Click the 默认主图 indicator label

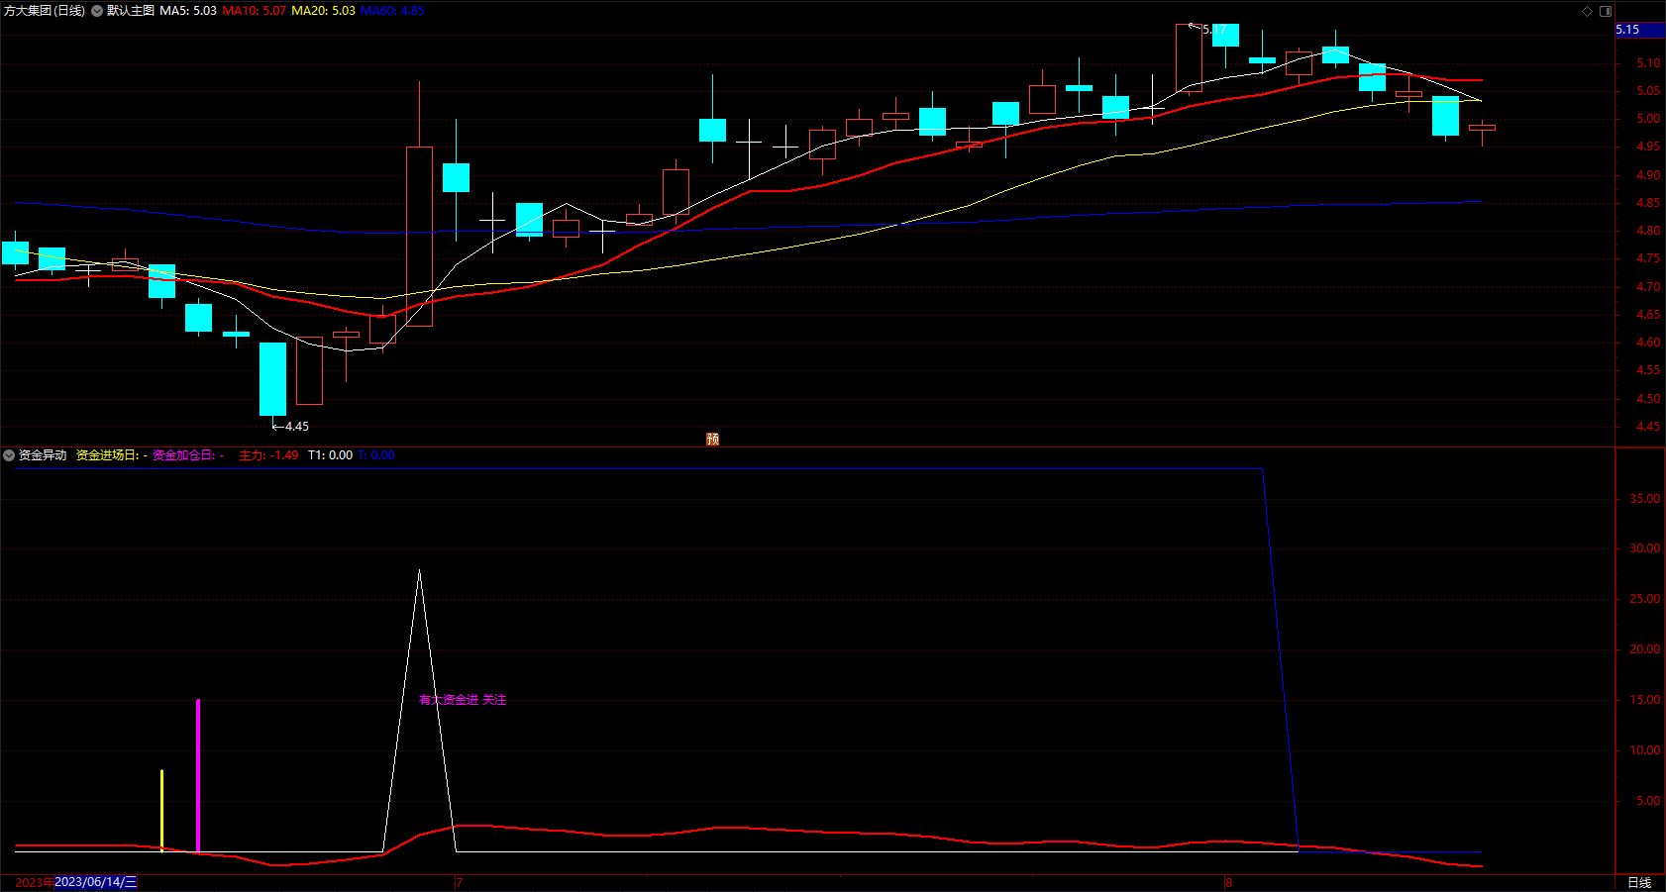(x=131, y=11)
